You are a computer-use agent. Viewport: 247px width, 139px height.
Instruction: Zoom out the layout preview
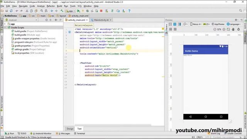pyautogui.click(x=215, y=29)
